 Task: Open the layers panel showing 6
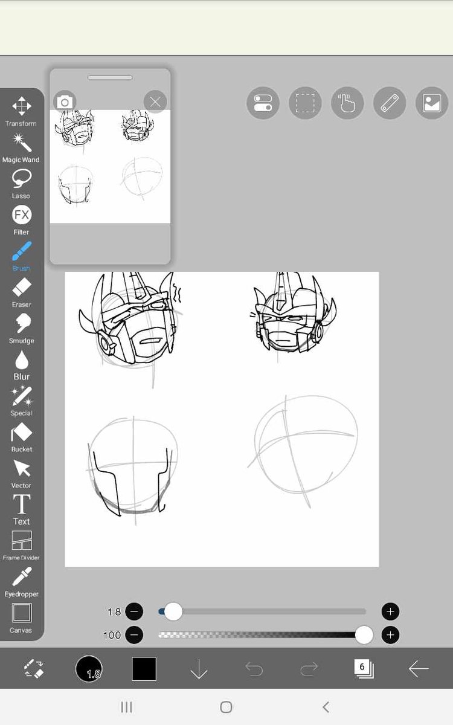pos(364,668)
